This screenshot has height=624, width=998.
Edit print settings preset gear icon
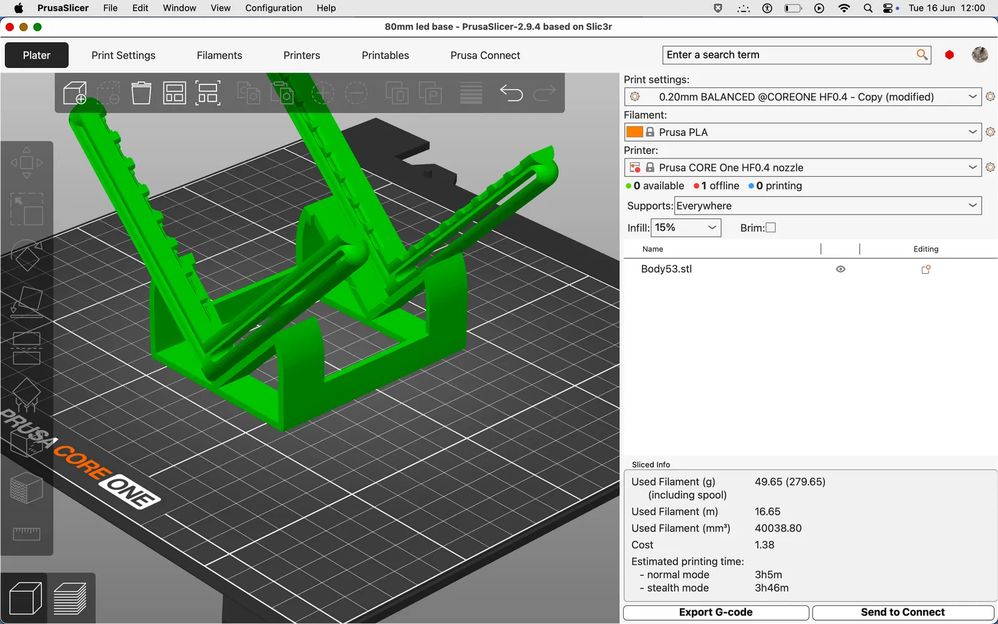(990, 97)
